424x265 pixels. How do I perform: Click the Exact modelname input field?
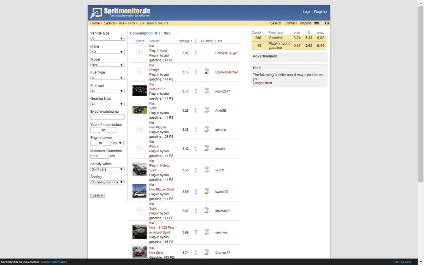point(107,117)
